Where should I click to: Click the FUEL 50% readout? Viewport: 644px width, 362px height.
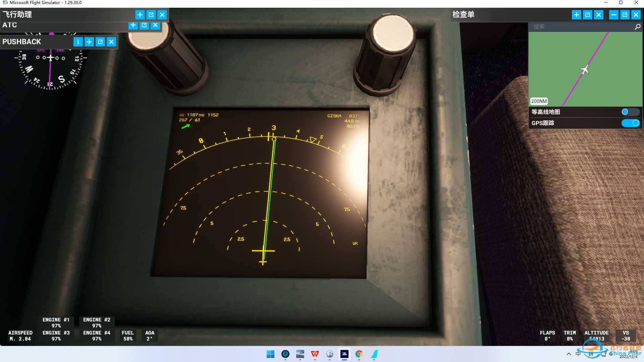(128, 336)
